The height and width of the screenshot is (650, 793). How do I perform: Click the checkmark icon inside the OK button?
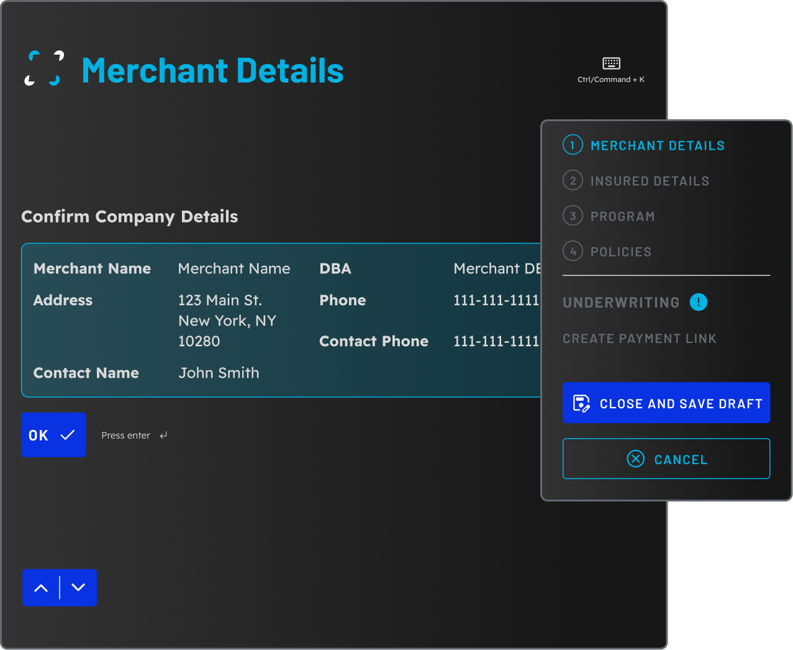tap(66, 435)
